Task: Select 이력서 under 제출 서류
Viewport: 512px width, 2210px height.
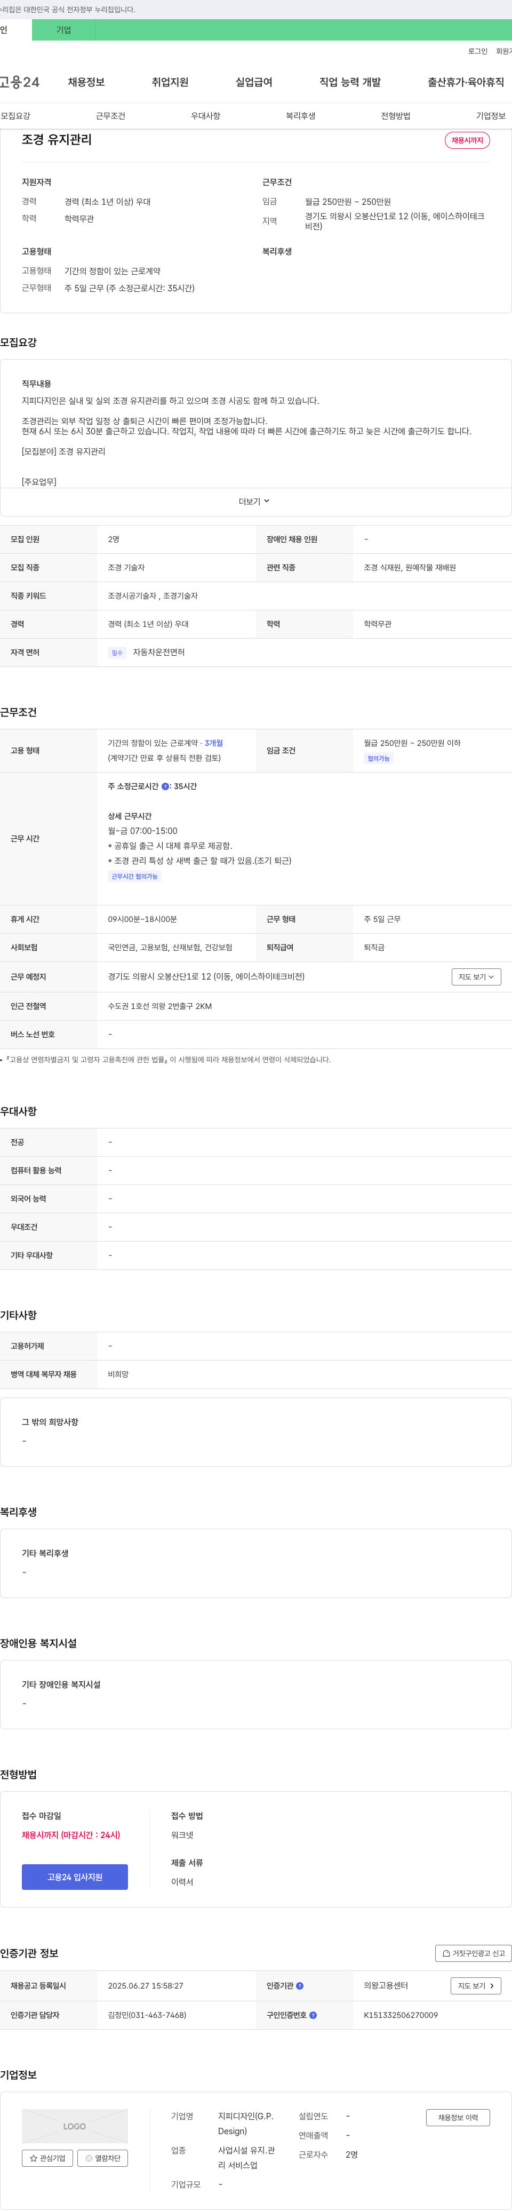Action: [x=182, y=1882]
